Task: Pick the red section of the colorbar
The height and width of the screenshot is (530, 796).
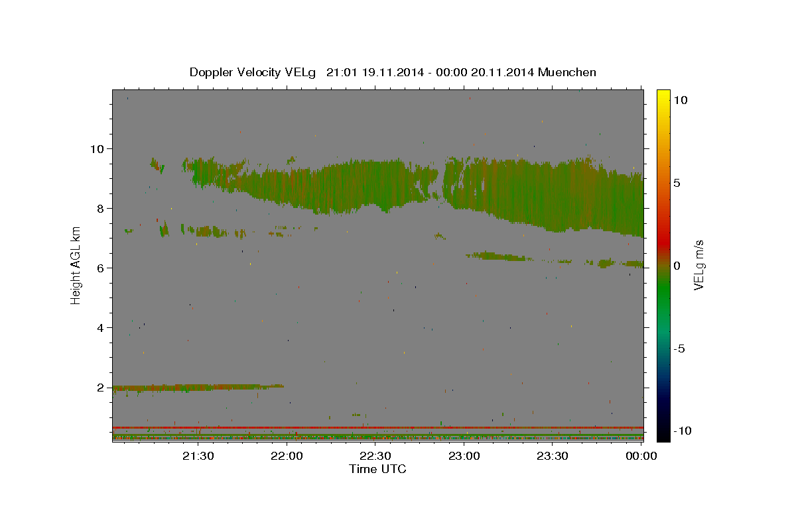Action: [x=663, y=242]
